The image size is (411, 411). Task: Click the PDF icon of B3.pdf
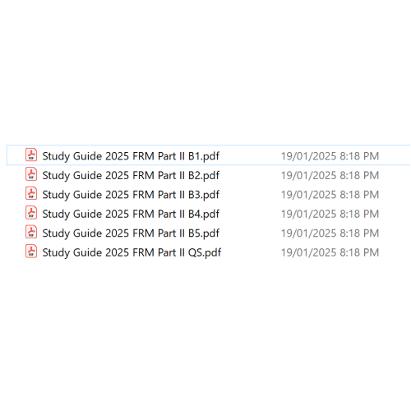point(31,194)
